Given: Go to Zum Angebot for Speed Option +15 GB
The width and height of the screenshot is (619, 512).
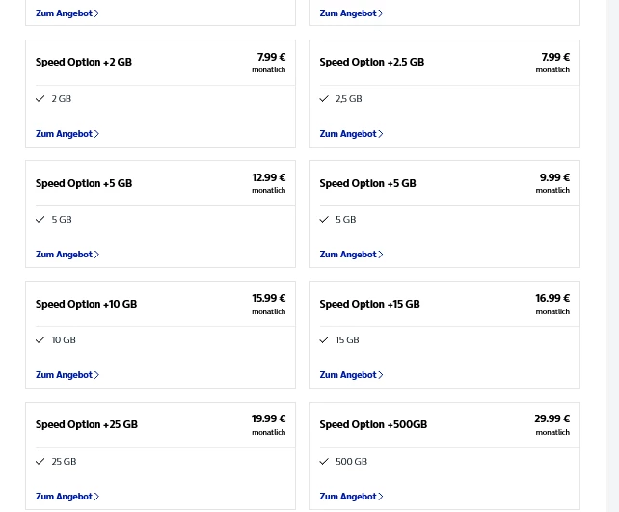Looking at the screenshot, I should click(x=351, y=375).
